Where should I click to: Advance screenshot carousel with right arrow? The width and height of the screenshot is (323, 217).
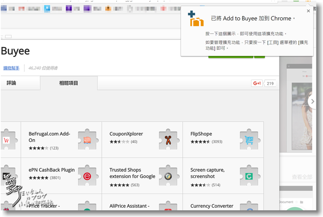(313, 101)
